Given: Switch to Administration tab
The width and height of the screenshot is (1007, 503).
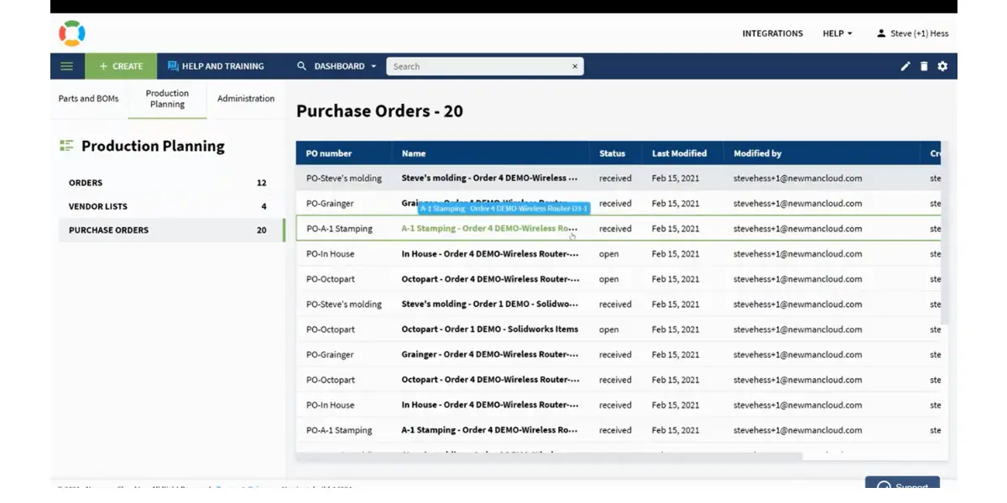Looking at the screenshot, I should pyautogui.click(x=246, y=99).
